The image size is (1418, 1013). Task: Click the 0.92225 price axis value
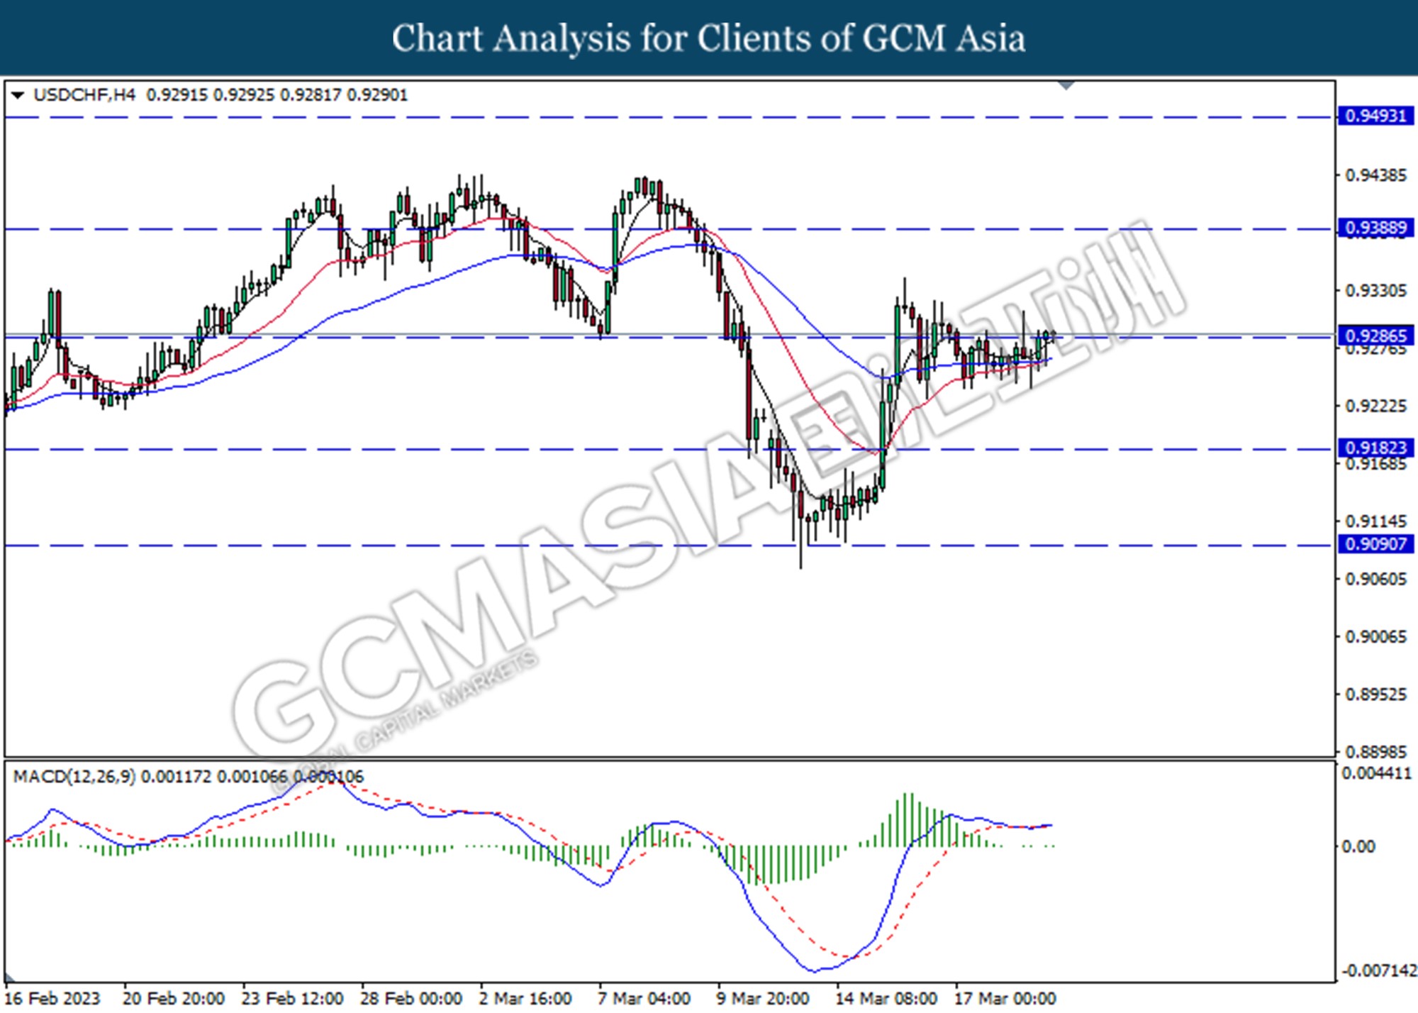click(1376, 406)
